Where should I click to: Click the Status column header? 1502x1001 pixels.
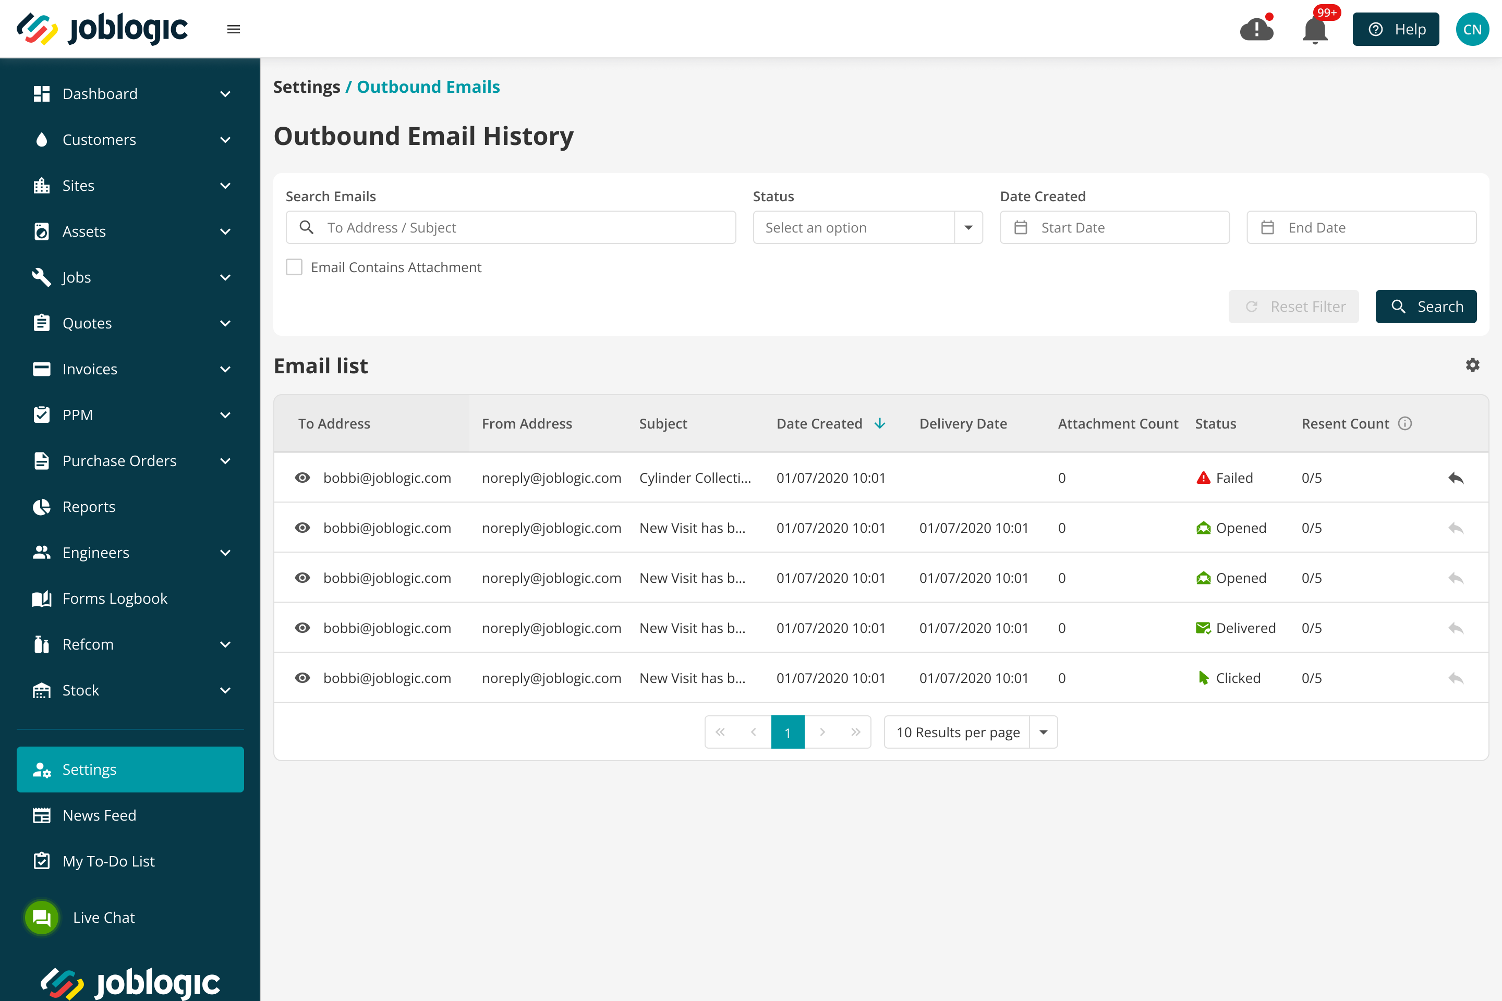point(1215,423)
